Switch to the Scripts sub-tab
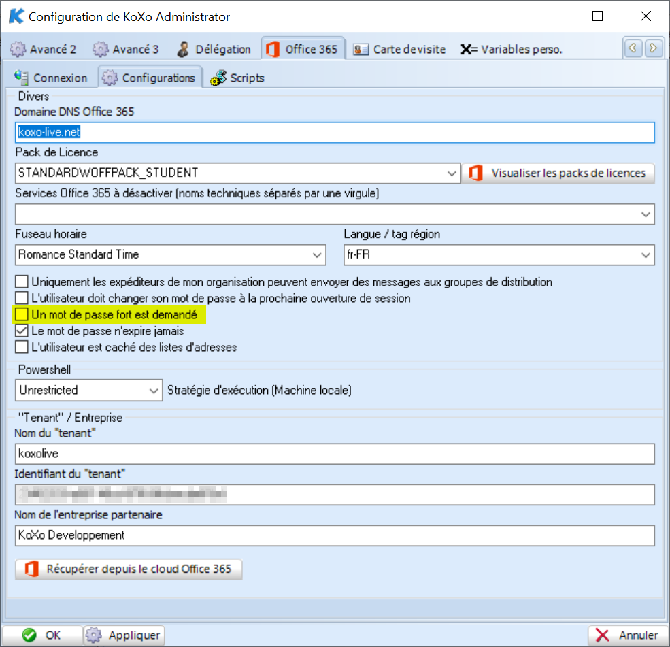 (237, 78)
